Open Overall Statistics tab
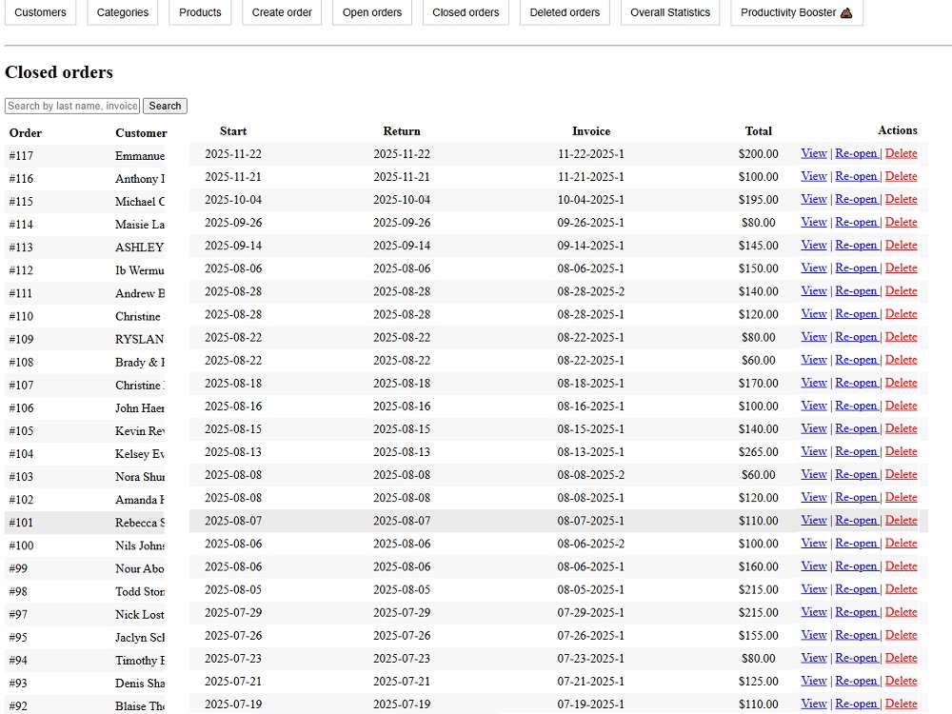The width and height of the screenshot is (952, 714). [x=669, y=12]
